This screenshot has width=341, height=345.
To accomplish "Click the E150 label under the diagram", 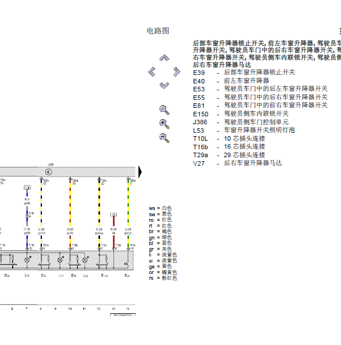I will [104, 275].
